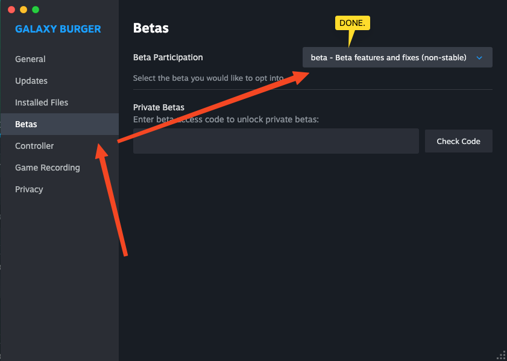Click the yellow DONE callout label

point(353,24)
